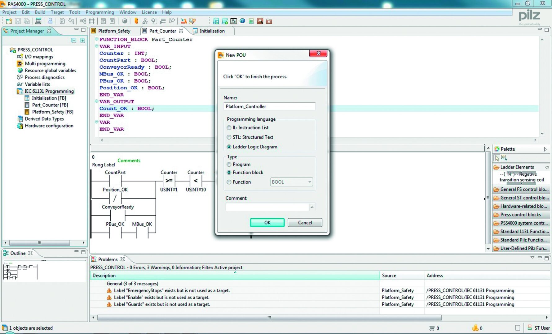Click the cart icon in status bar
The image size is (552, 334).
click(431, 328)
